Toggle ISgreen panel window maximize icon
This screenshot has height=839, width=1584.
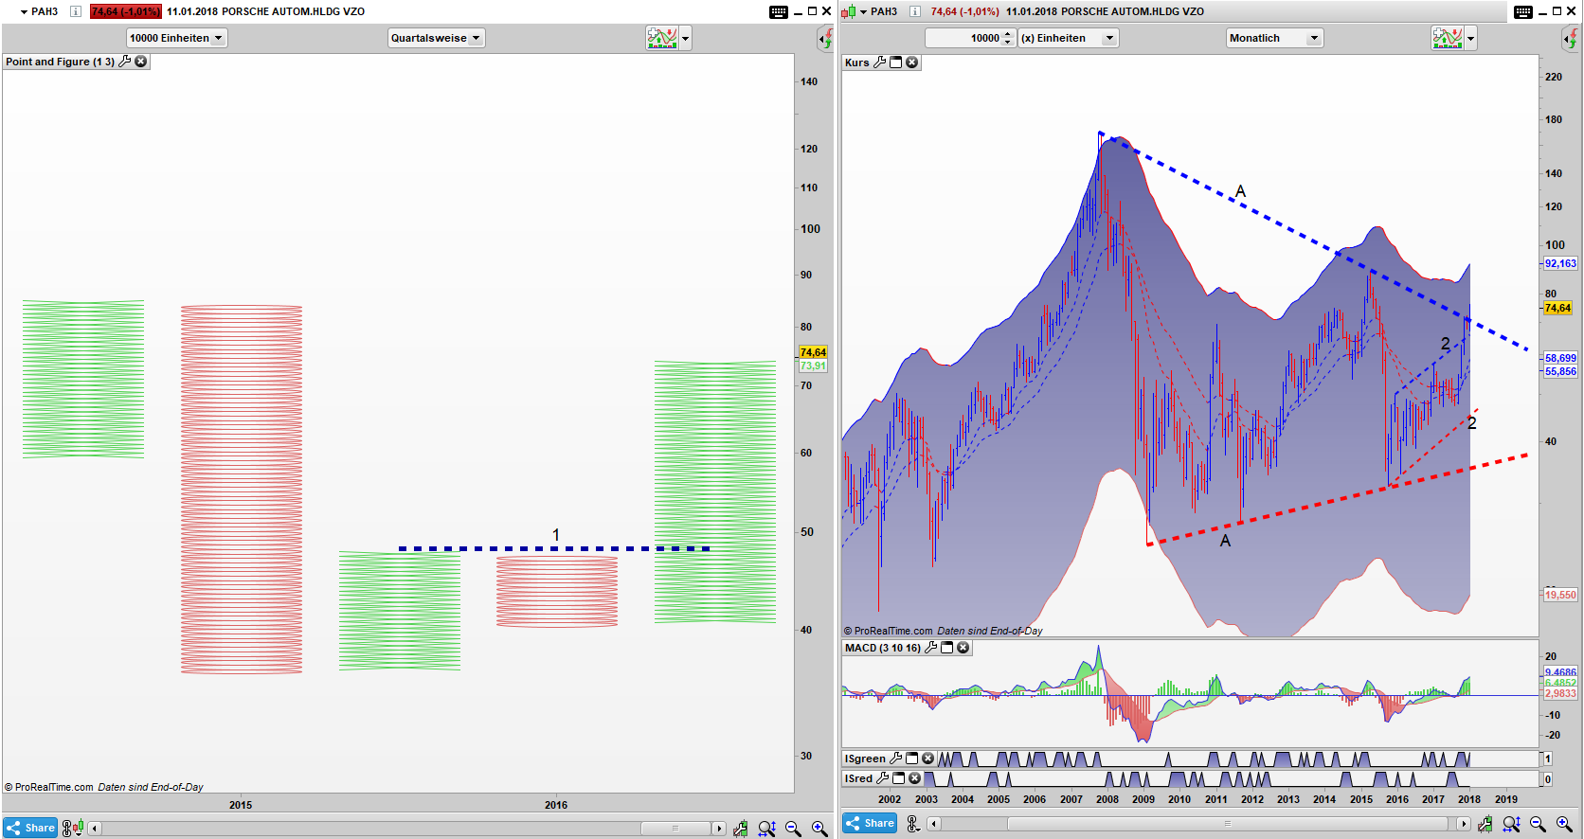[911, 759]
